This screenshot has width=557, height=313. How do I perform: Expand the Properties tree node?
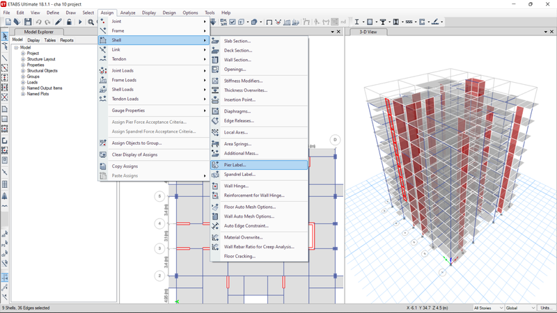click(x=23, y=65)
